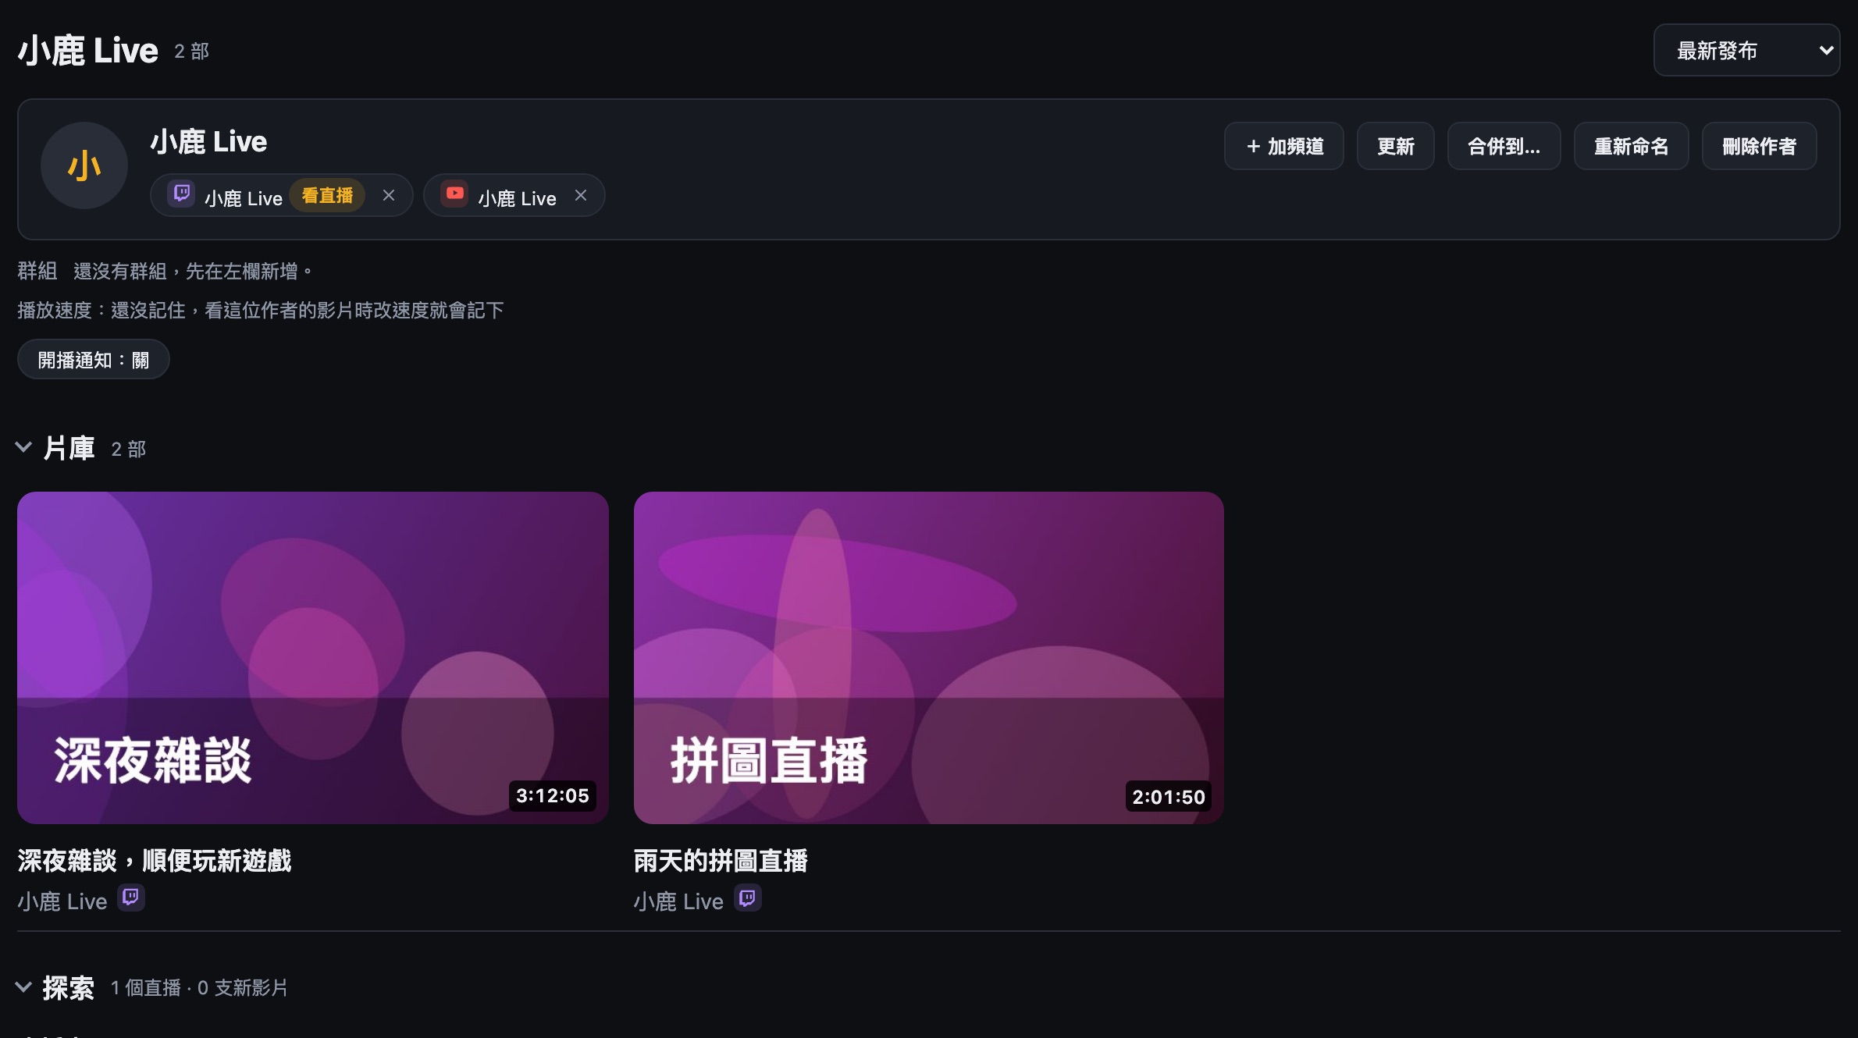Viewport: 1858px width, 1038px height.
Task: Open the 深夜雜談 video thumbnail
Action: (x=313, y=658)
